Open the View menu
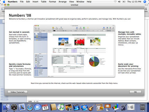This screenshot has height=112, width=149. pyautogui.click(x=72, y=2)
